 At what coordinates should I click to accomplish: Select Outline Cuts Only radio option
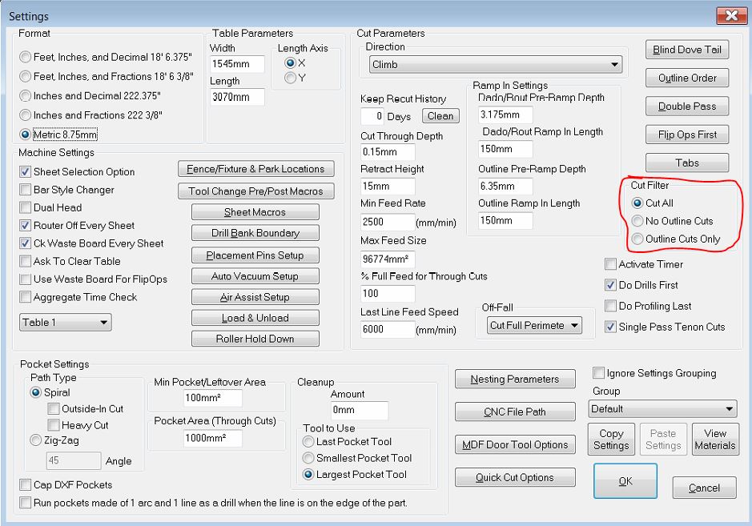click(637, 239)
